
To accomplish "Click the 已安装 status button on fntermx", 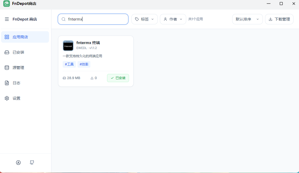I will [118, 78].
